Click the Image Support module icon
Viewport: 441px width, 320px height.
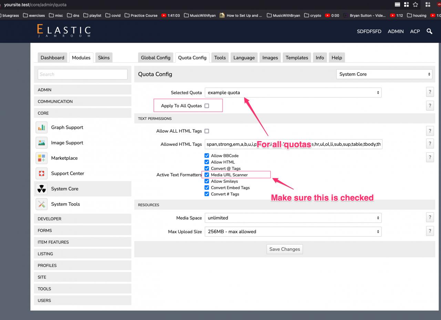(42, 143)
